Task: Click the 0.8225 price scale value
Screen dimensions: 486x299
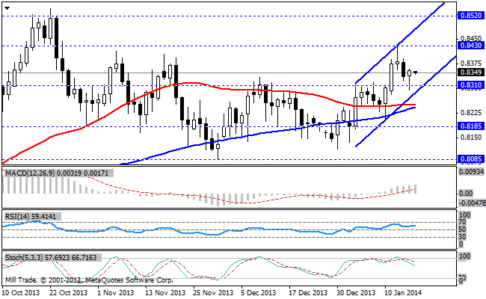Action: [471, 113]
